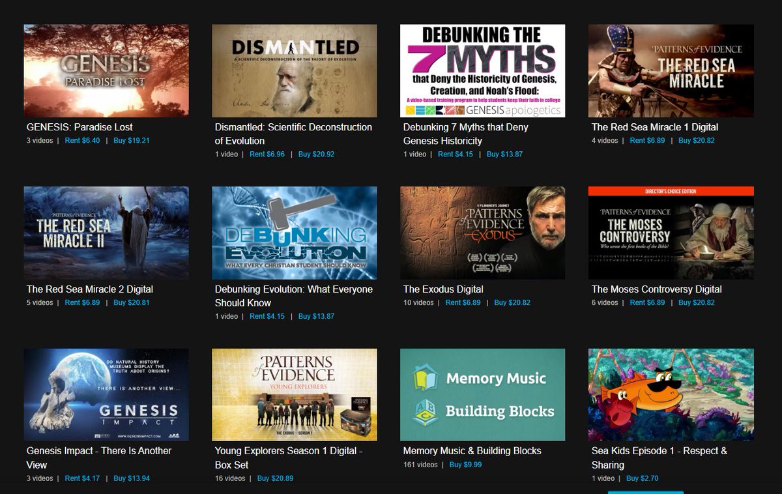Buy The Exodus Digital for $20.82
This screenshot has width=782, height=494.
(512, 303)
